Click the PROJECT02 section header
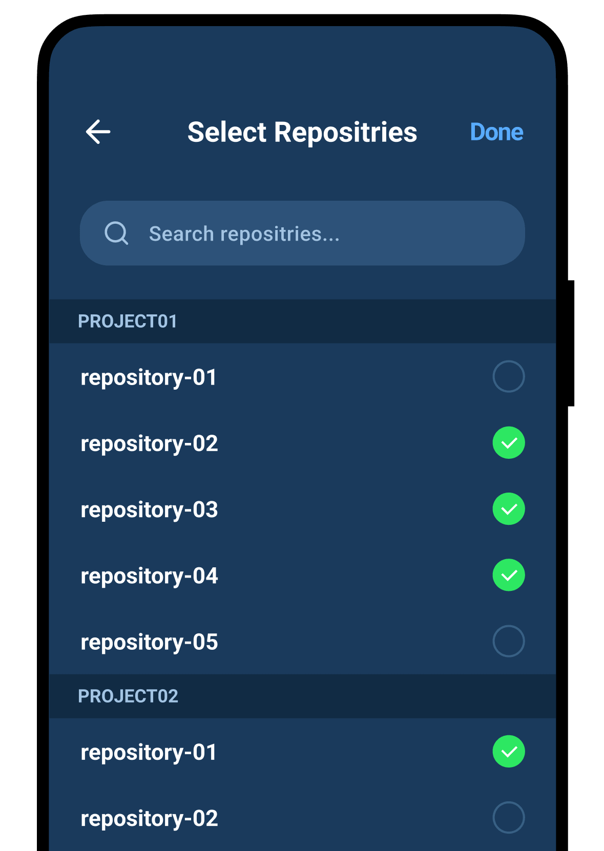604x851 pixels. [128, 696]
